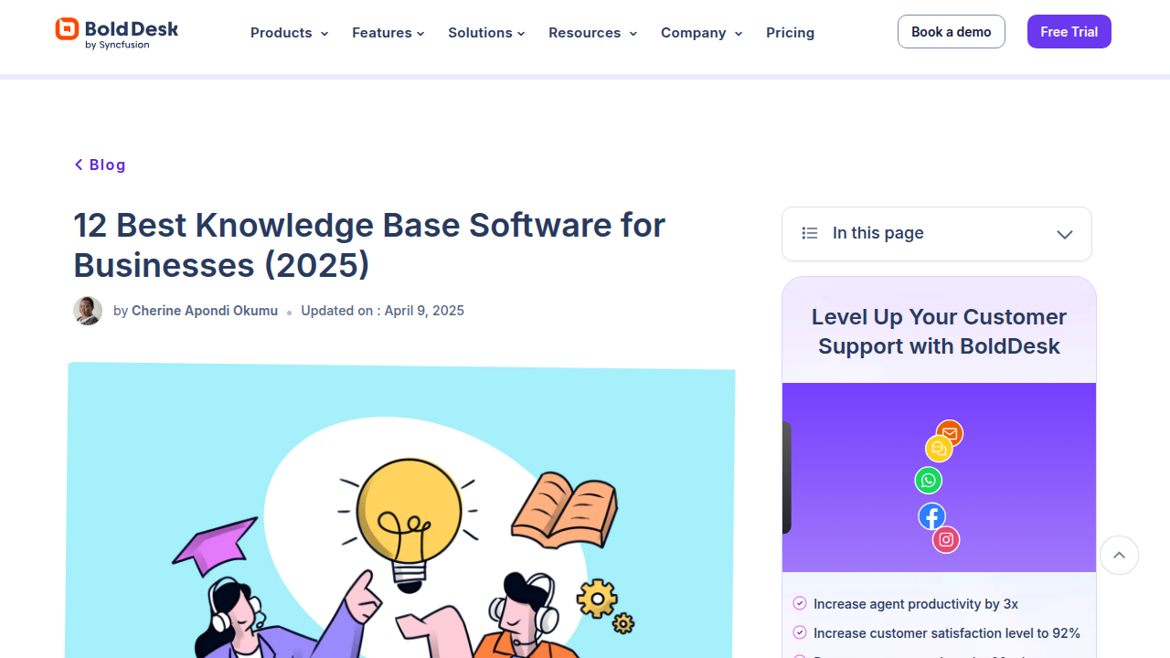
Task: Click the email envelope icon
Action: point(950,433)
